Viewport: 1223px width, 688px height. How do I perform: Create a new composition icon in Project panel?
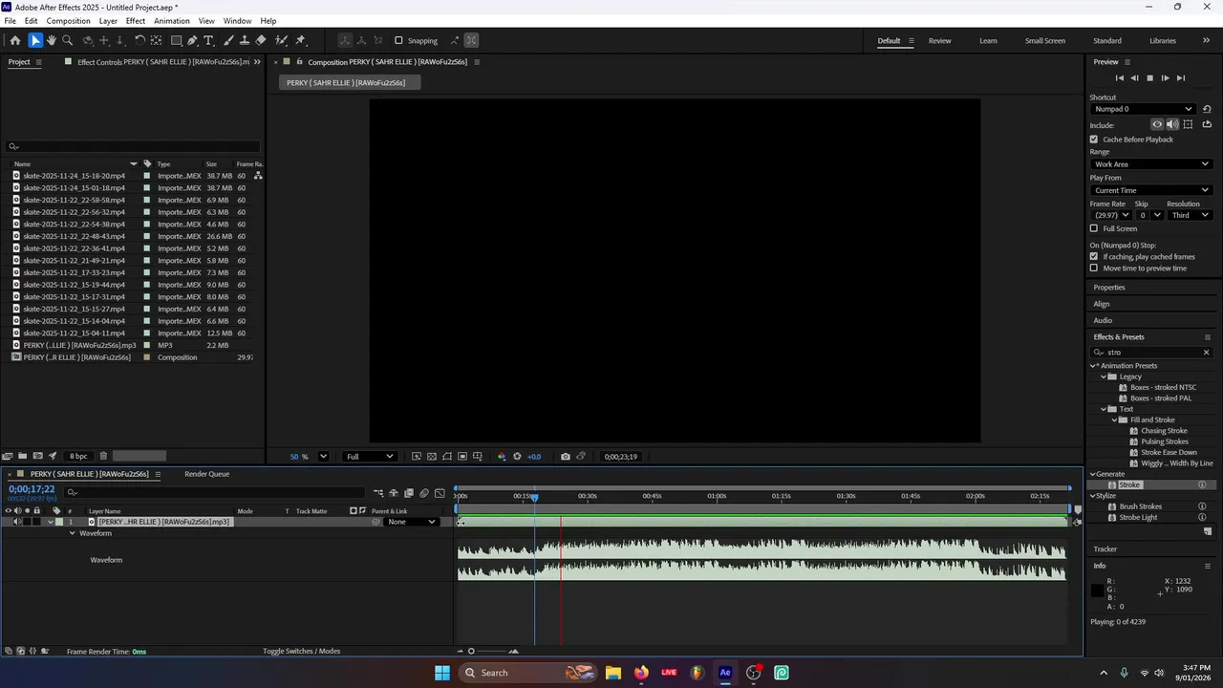click(x=37, y=456)
